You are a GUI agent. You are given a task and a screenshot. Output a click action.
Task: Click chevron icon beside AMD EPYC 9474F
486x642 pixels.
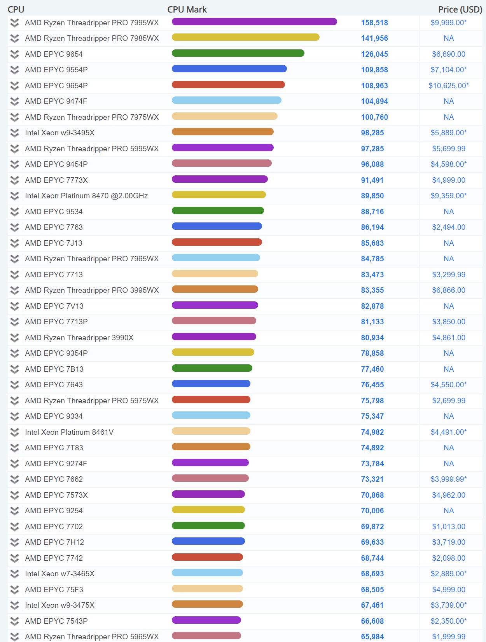14,101
